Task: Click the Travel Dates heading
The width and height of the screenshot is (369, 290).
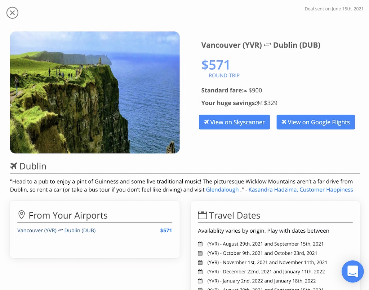Action: (x=235, y=215)
